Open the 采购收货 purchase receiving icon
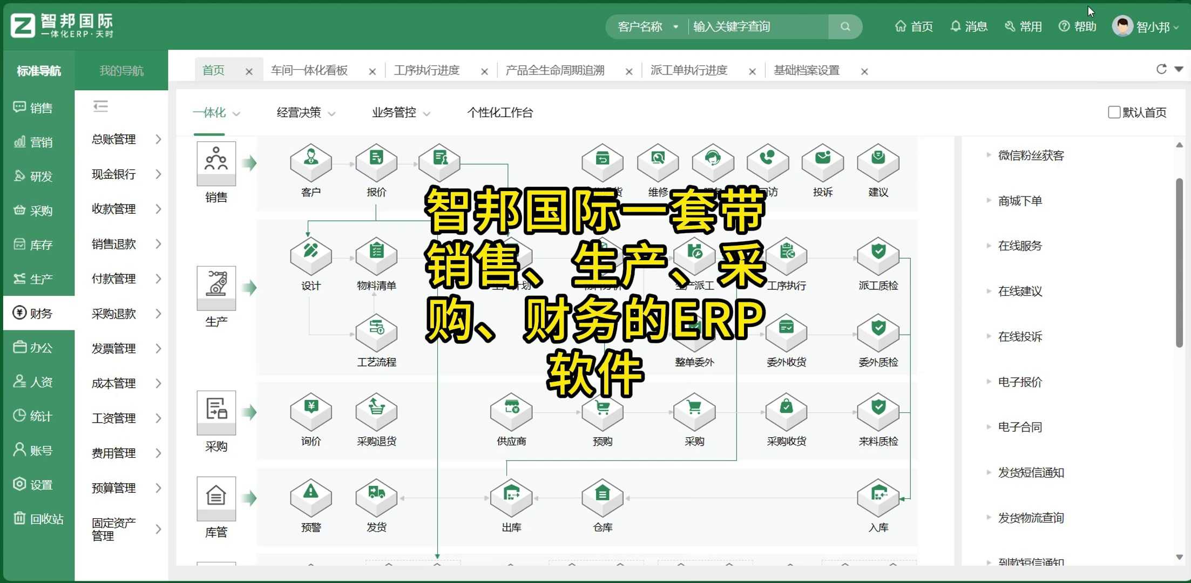This screenshot has height=583, width=1191. pos(786,412)
